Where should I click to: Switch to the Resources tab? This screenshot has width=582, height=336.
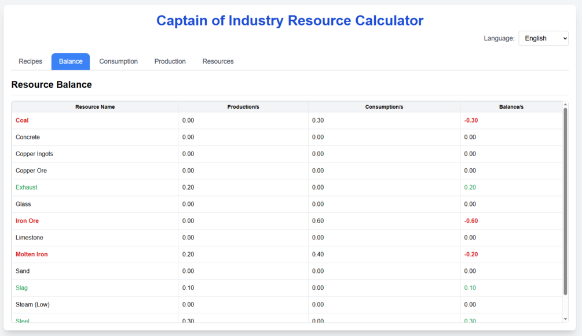pos(218,61)
